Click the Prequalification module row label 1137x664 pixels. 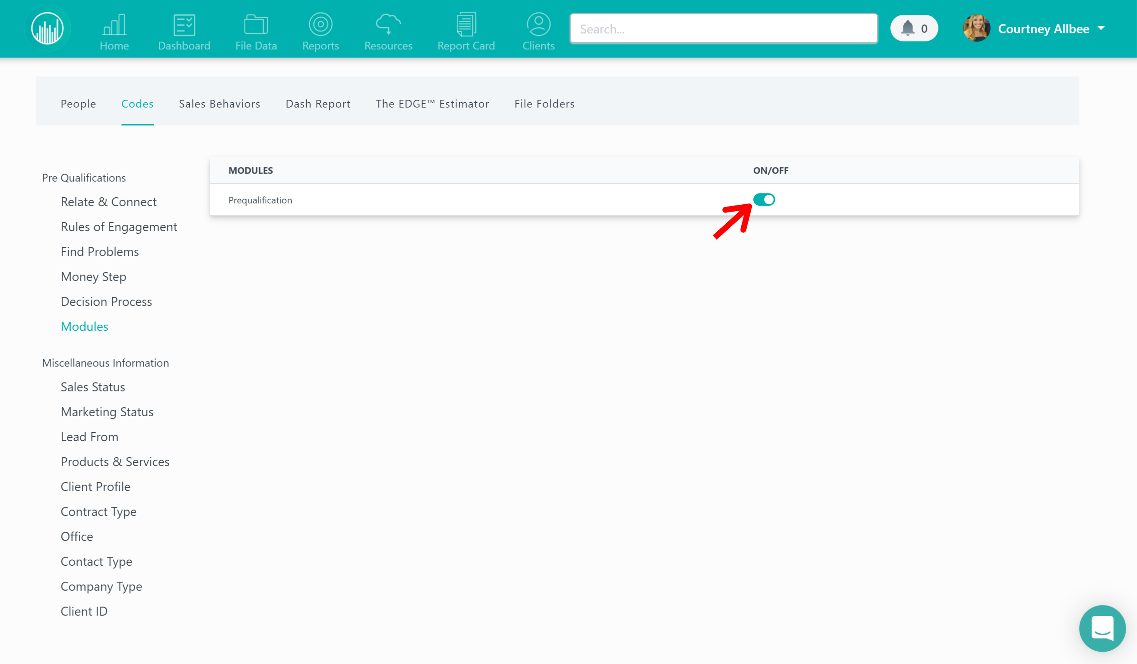pos(260,200)
